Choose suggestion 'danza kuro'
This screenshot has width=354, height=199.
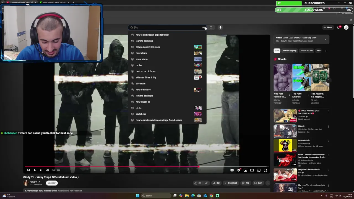(167, 53)
